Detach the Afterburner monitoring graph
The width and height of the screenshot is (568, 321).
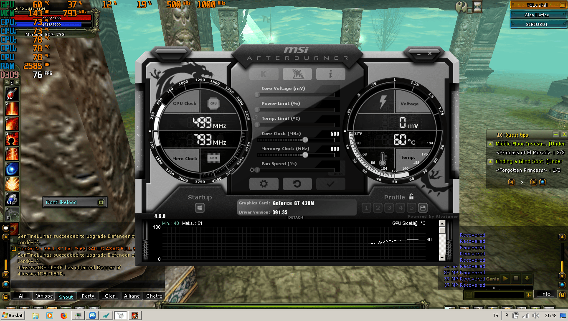(296, 217)
